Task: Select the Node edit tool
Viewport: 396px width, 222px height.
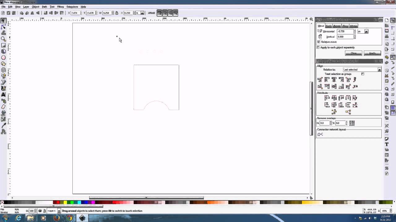Action: pos(3,27)
